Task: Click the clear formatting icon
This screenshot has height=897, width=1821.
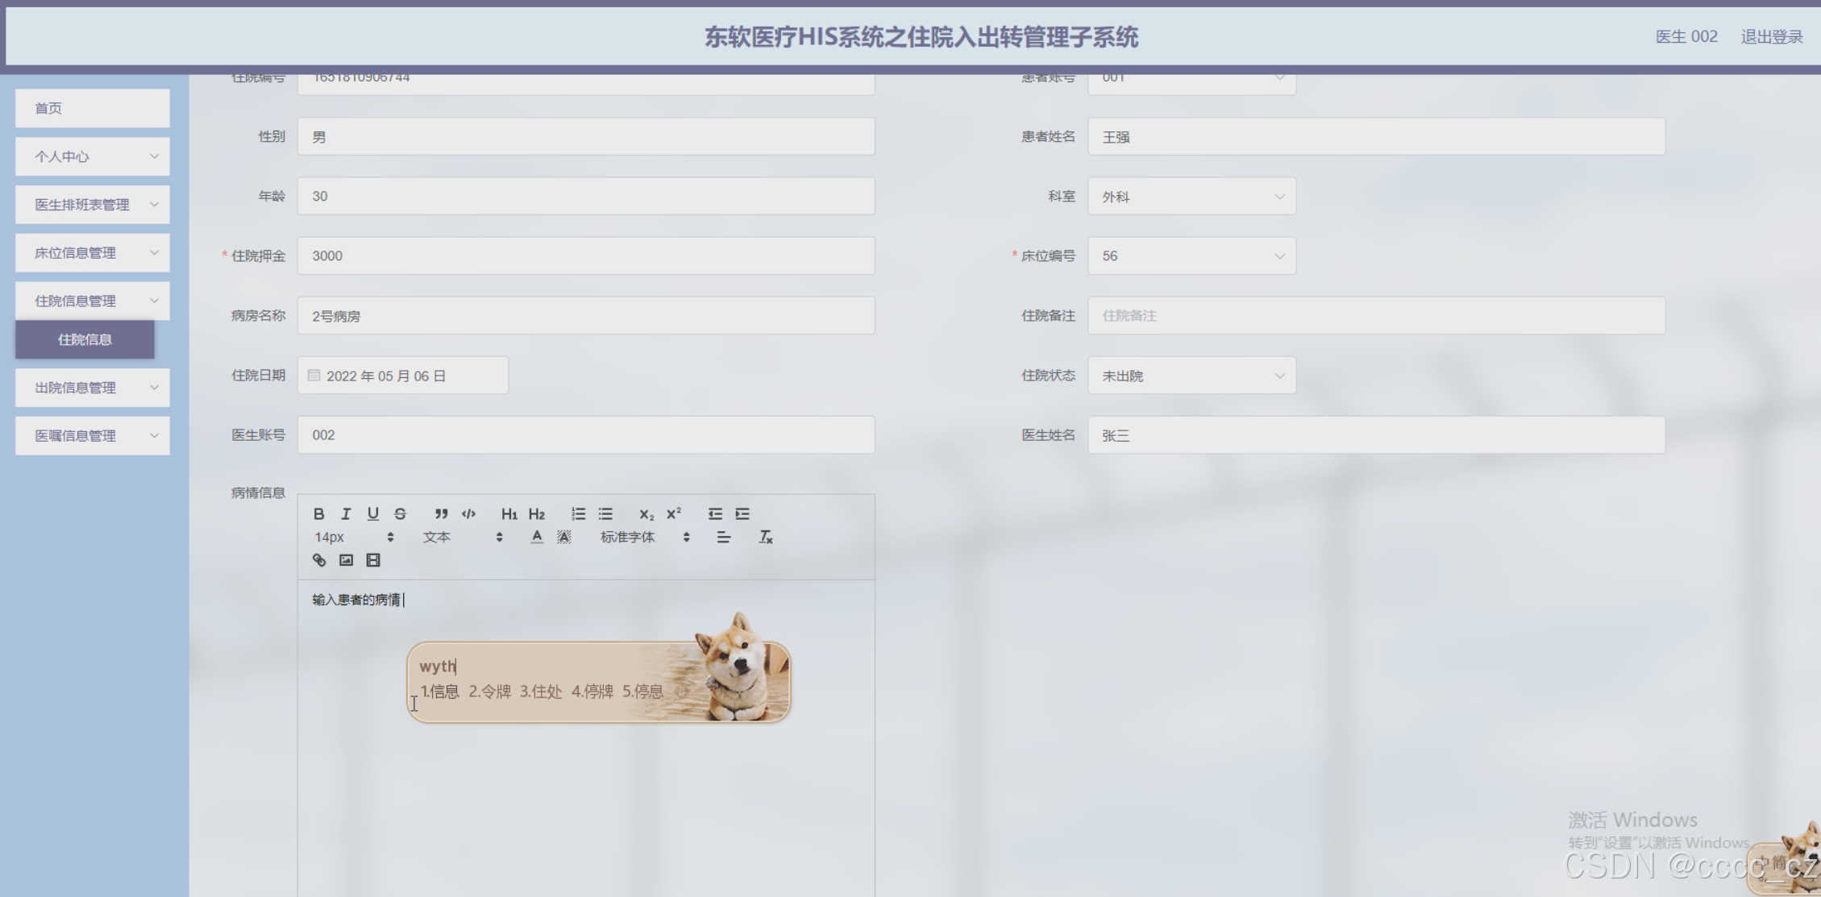Action: pos(766,537)
